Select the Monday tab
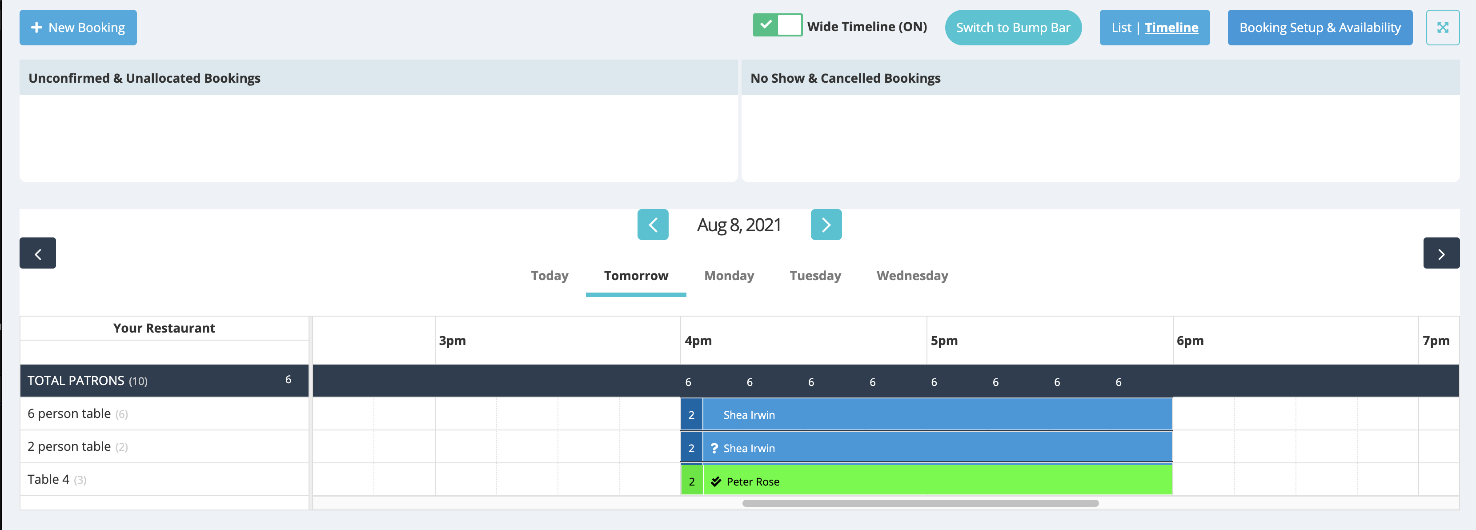 (x=729, y=276)
